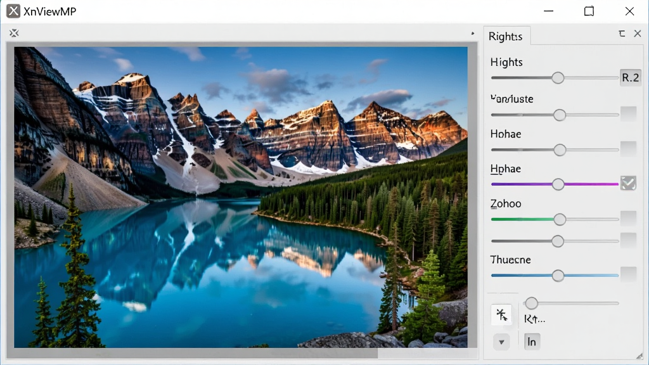
Task: Toggle the checkbox beside the unlabeled slider
Action: coord(628,240)
